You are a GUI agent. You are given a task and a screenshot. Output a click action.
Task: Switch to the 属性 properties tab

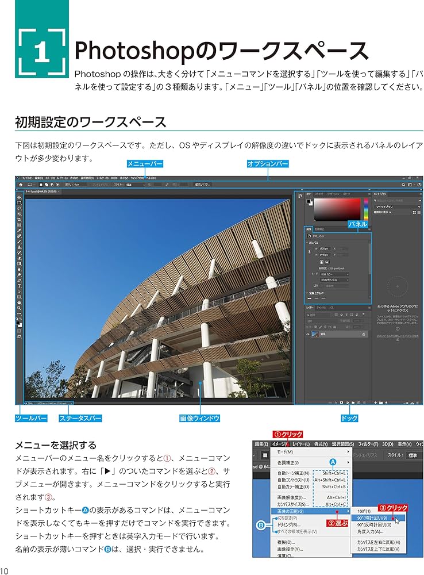[x=309, y=229]
